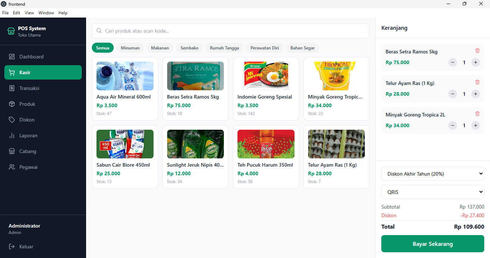Screen dimensions: 490x258
Task: Add Aqua Air Mineral 600ml product image
Action: point(125,76)
